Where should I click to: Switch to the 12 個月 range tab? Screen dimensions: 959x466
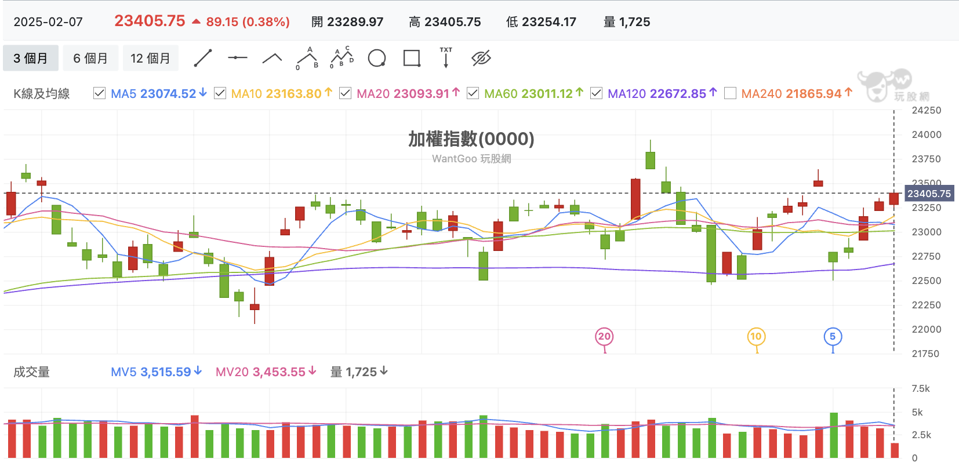150,58
